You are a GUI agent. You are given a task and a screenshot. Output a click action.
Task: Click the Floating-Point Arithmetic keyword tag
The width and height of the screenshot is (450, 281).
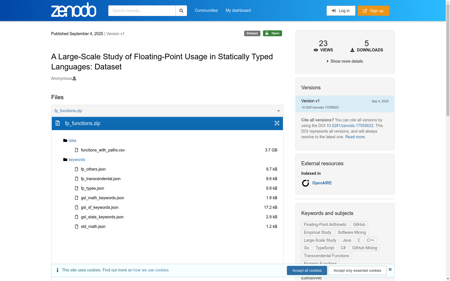pos(325,225)
